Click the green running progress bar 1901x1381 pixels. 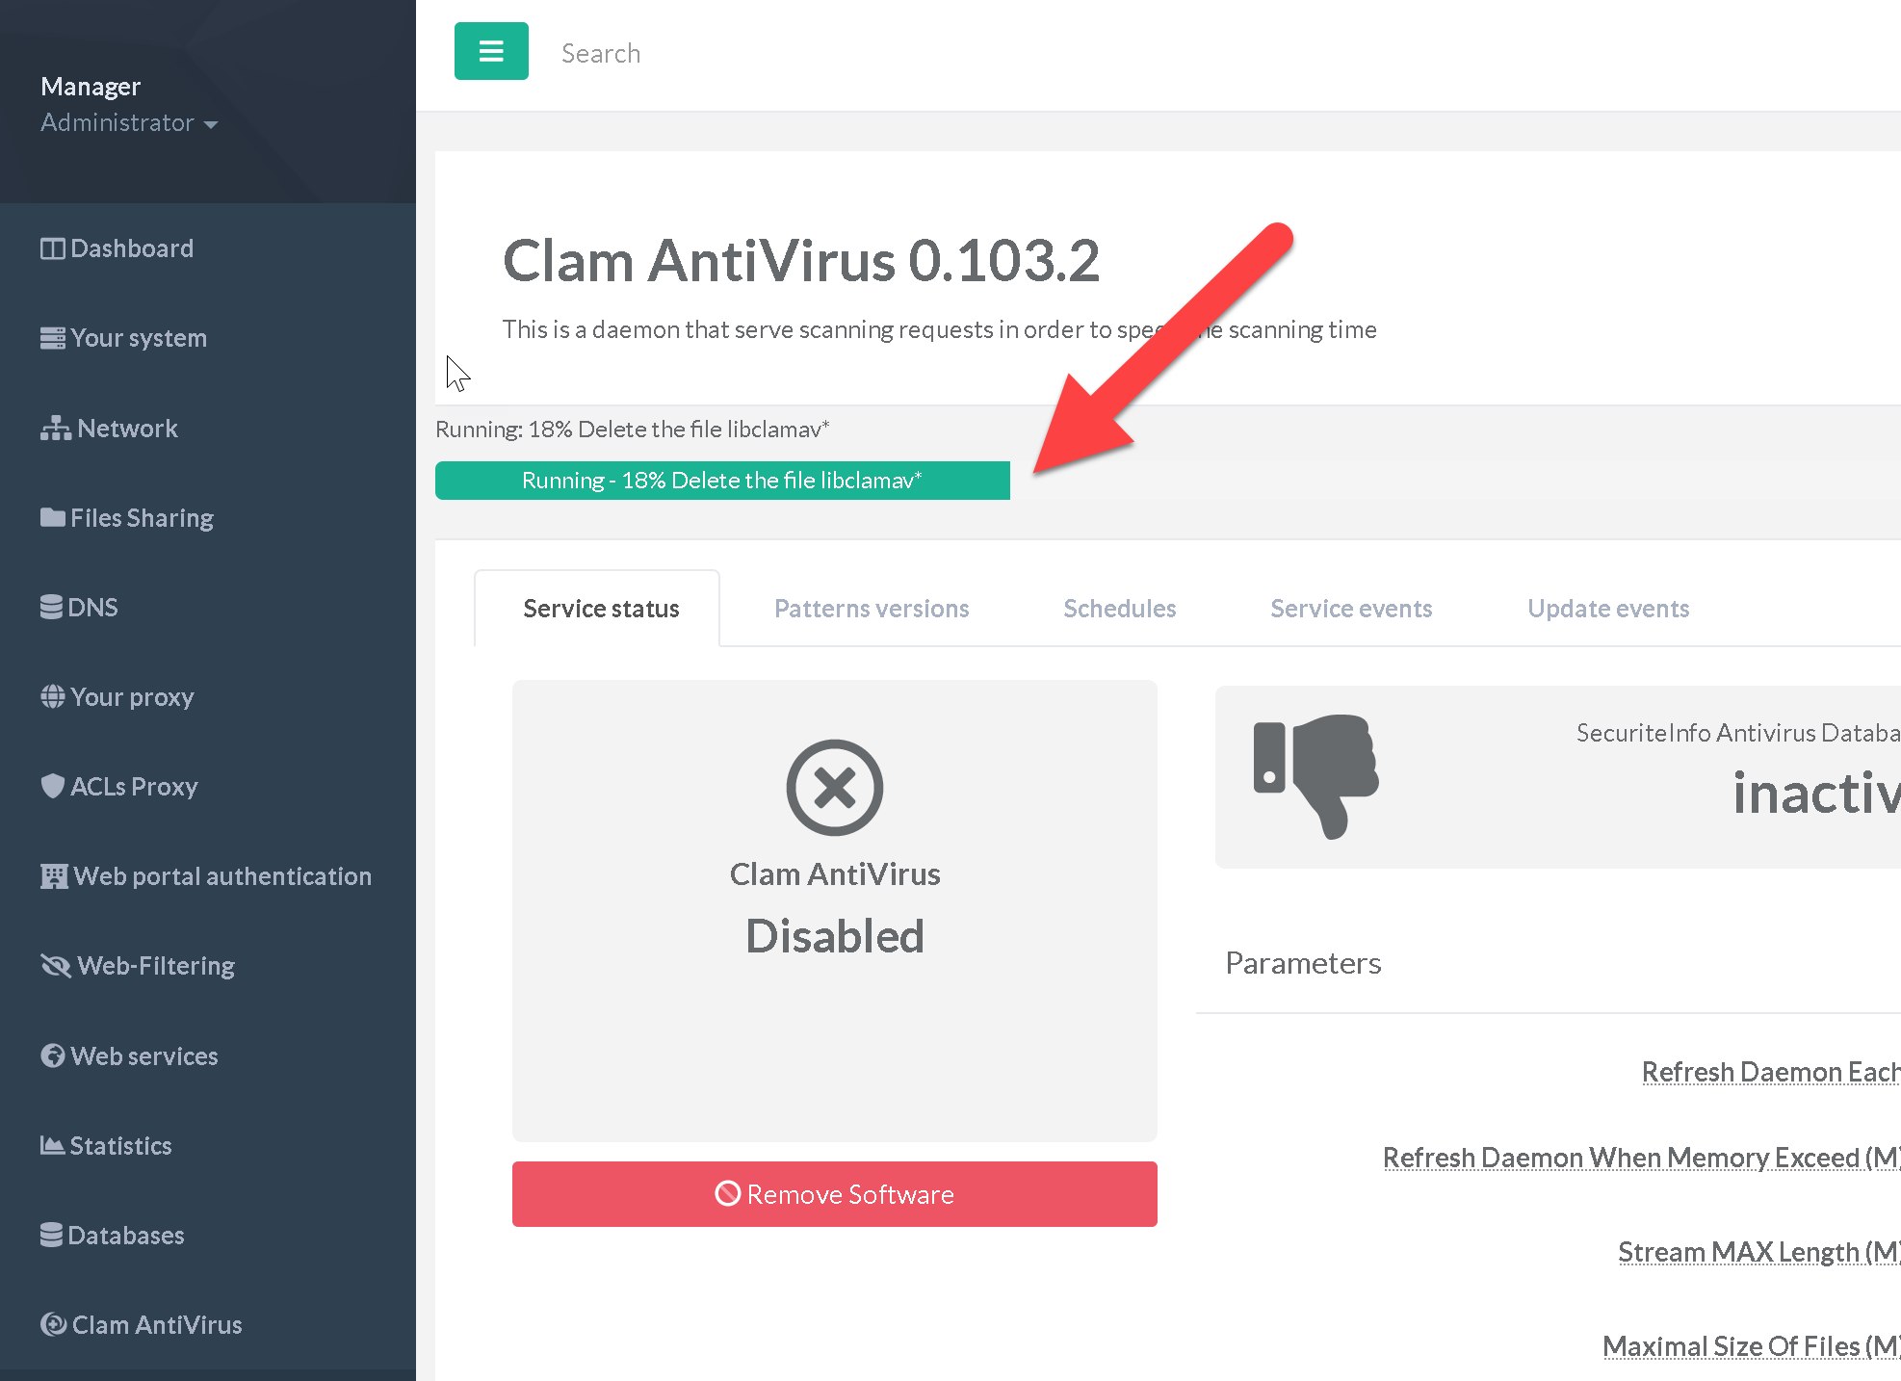722,481
